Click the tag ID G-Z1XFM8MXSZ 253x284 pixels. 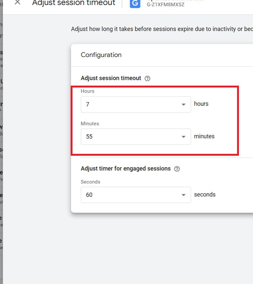tap(165, 6)
